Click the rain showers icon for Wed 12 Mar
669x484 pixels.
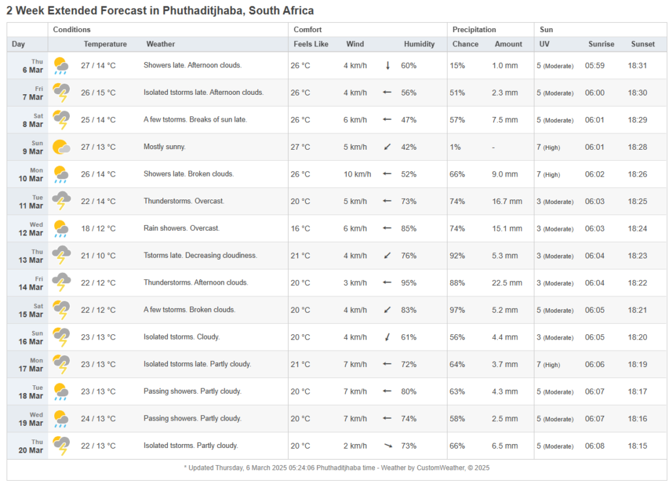click(61, 228)
